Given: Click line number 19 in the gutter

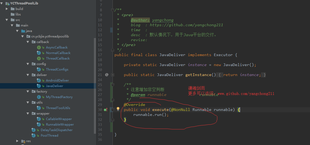Looking at the screenshot, I should pos(100,65).
